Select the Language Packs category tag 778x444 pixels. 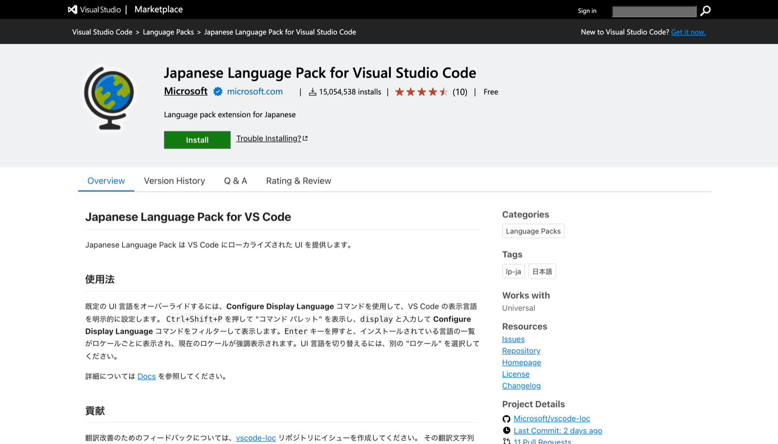tap(533, 231)
